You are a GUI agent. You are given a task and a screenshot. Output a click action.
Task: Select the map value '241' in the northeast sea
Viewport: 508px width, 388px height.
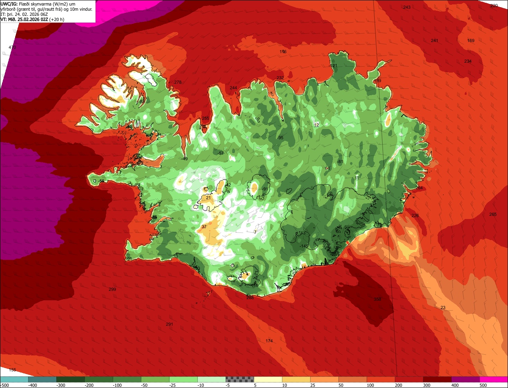(x=435, y=41)
